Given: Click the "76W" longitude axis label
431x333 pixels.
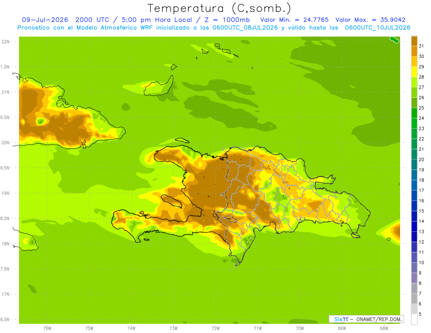Looking at the screenshot, I should (x=47, y=328).
